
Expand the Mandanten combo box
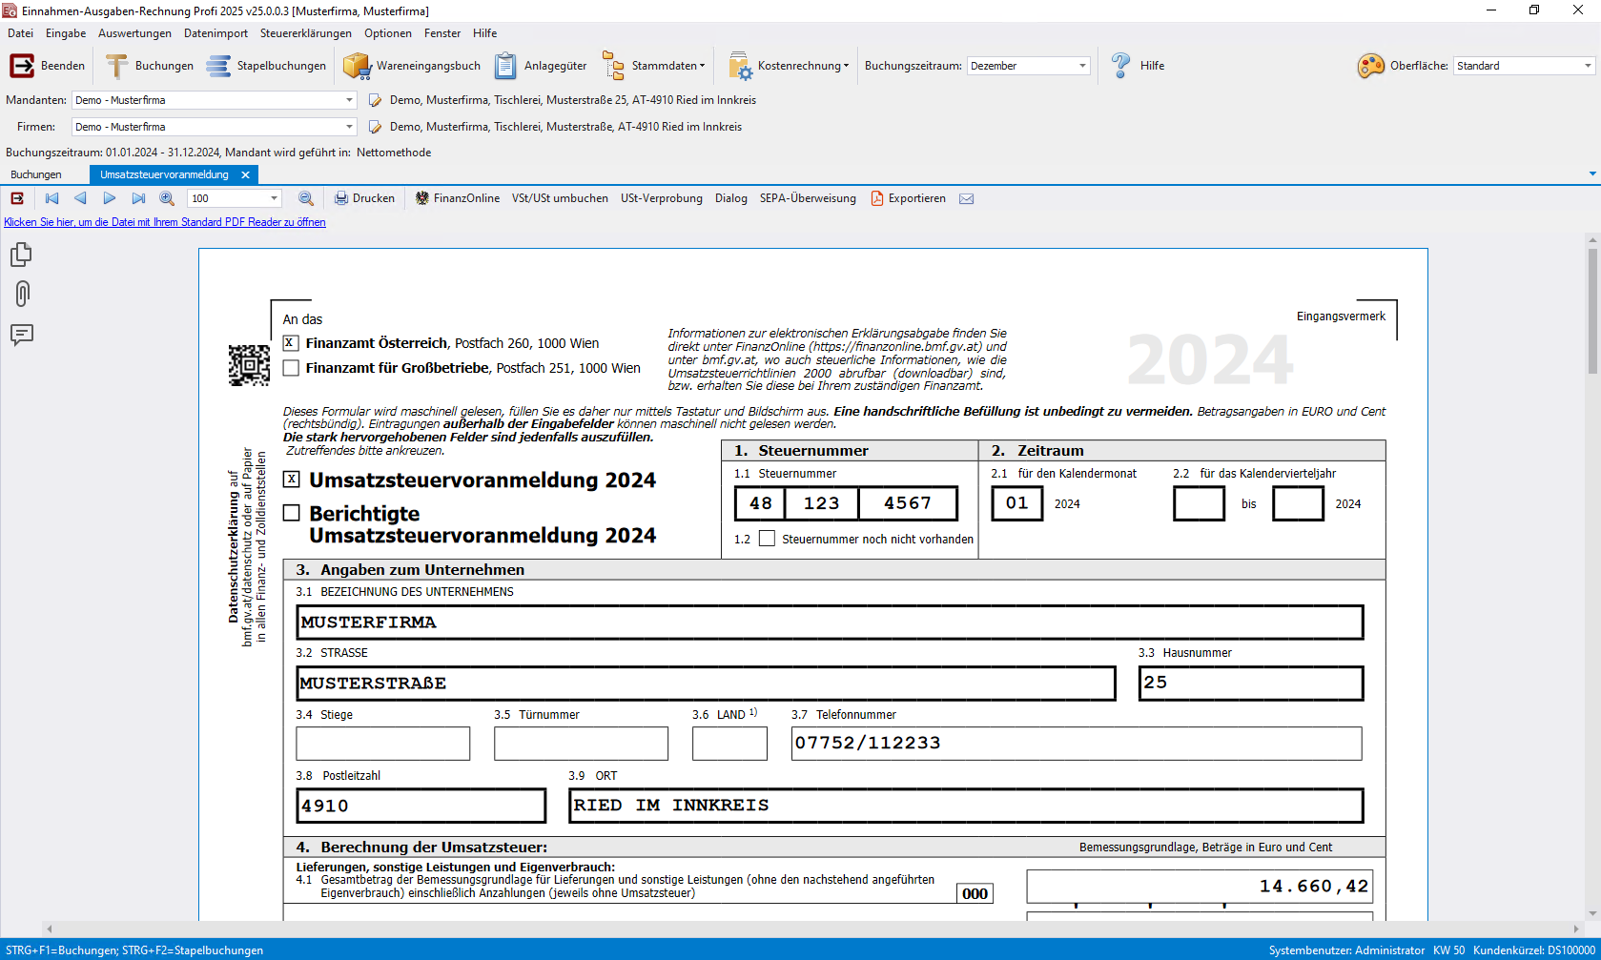tap(349, 100)
